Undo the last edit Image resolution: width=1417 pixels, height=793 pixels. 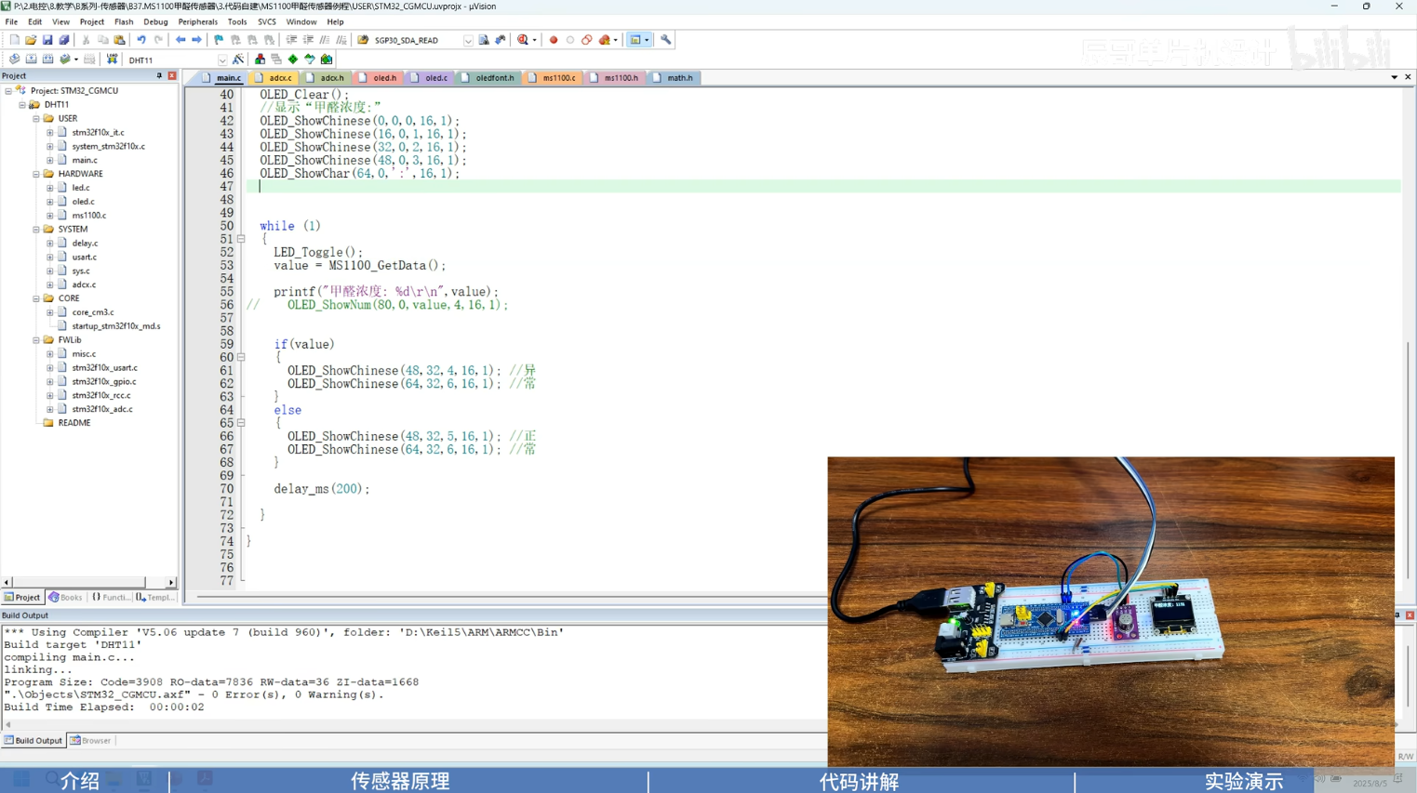[x=141, y=40]
